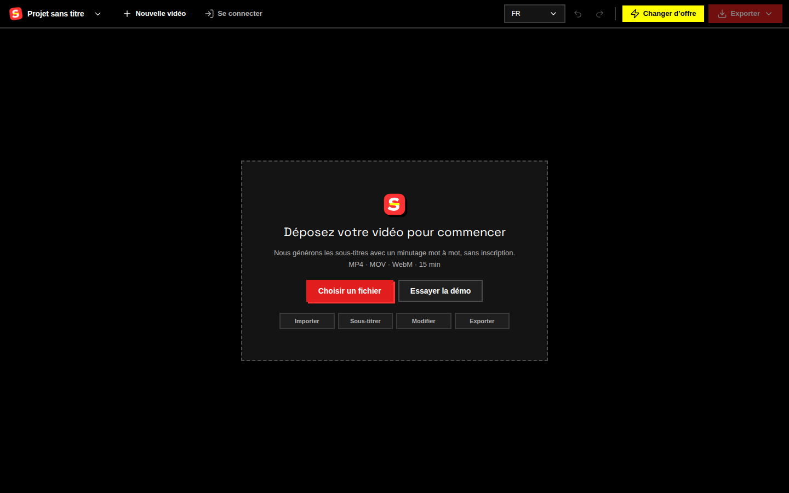Viewport: 789px width, 493px height.
Task: Select the Modifier step
Action: (x=424, y=321)
